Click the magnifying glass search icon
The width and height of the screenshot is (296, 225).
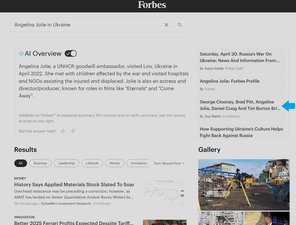pos(180,25)
